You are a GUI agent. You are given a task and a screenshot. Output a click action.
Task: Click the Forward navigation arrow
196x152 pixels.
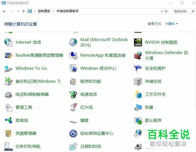[12, 11]
